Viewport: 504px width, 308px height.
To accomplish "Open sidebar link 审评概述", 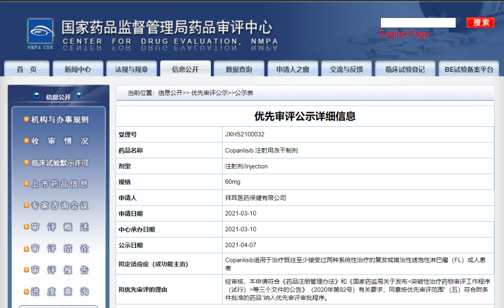I will (x=60, y=227).
